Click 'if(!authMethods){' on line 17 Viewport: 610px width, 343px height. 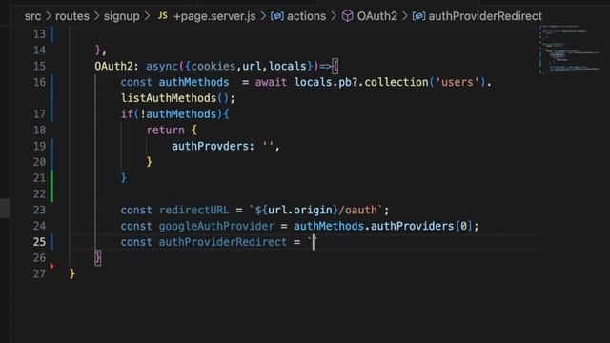point(174,114)
